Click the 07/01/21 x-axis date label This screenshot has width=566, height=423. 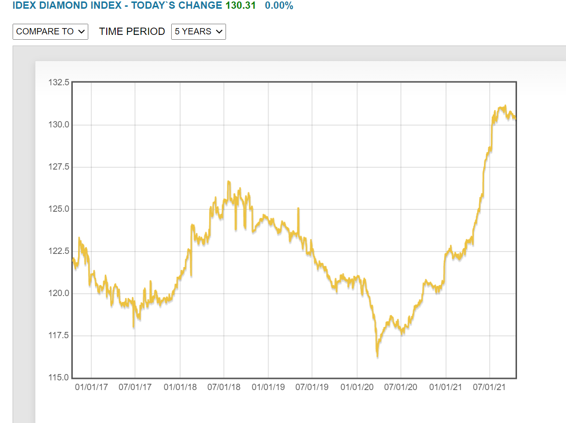tap(489, 387)
